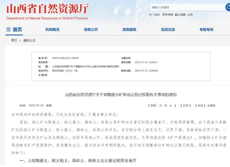Click the 通知公告 breadcrumb link
Viewport: 230px width, 167px height.
(x=29, y=41)
